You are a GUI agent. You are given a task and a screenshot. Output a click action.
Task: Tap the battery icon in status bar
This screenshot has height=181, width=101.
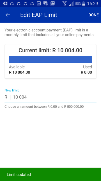click(84, 3)
